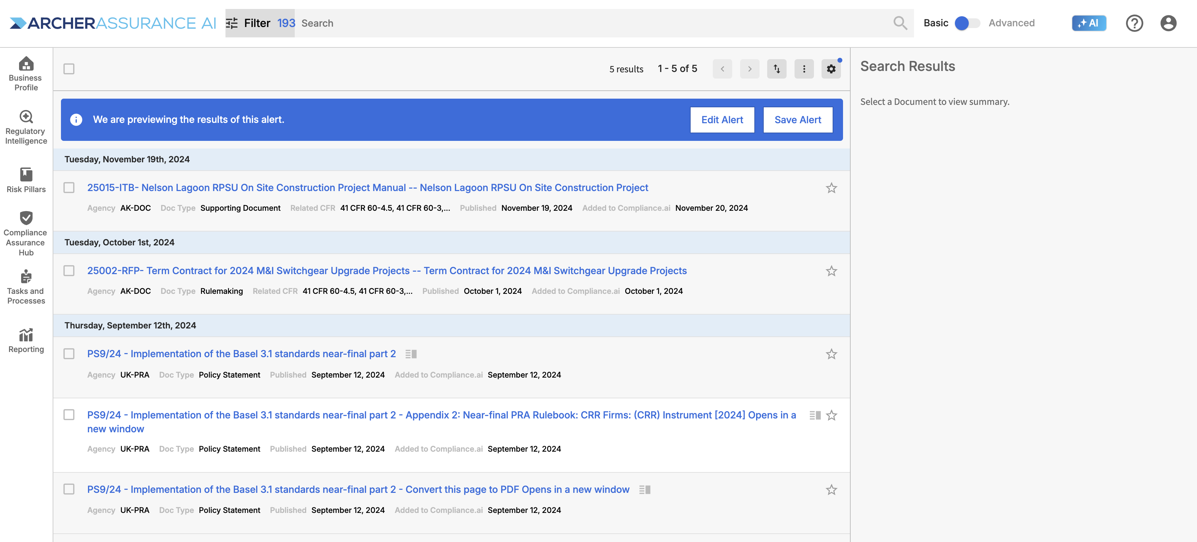This screenshot has width=1197, height=542.
Task: Open the user account menu
Action: [1168, 23]
